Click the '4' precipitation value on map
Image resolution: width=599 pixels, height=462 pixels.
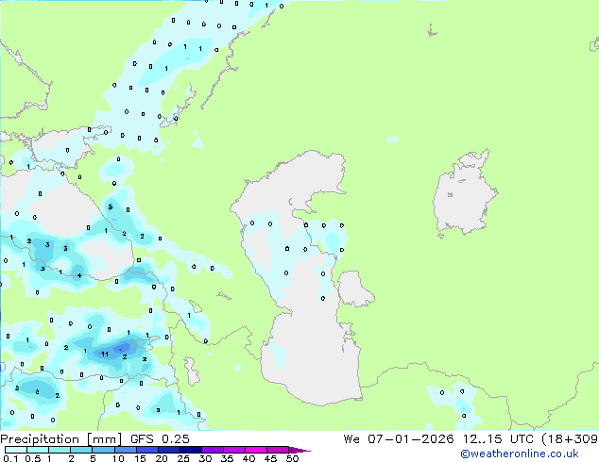pos(79,275)
